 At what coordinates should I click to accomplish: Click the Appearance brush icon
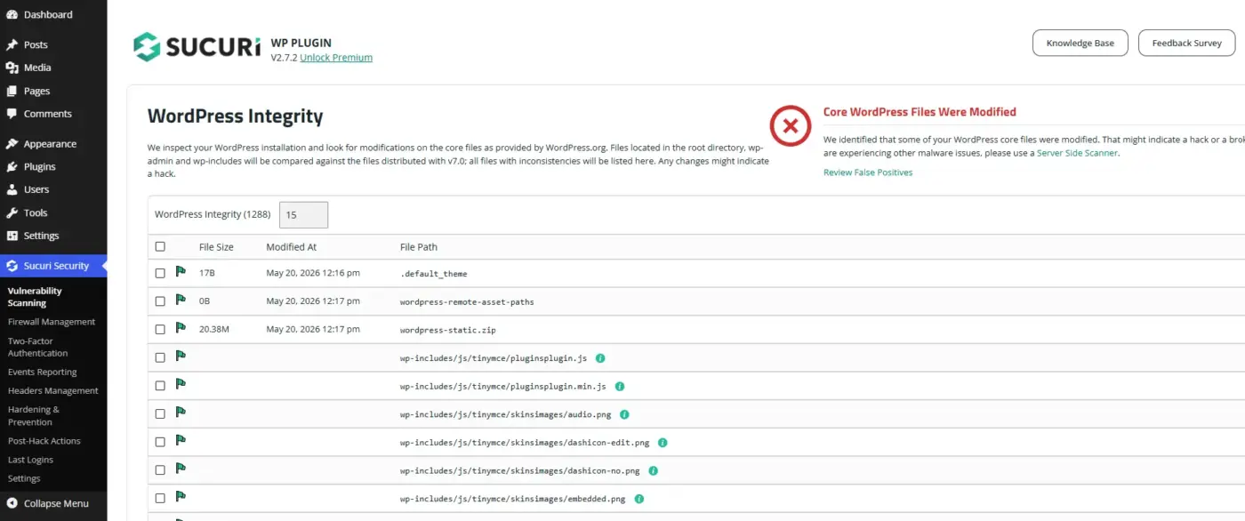tap(12, 144)
